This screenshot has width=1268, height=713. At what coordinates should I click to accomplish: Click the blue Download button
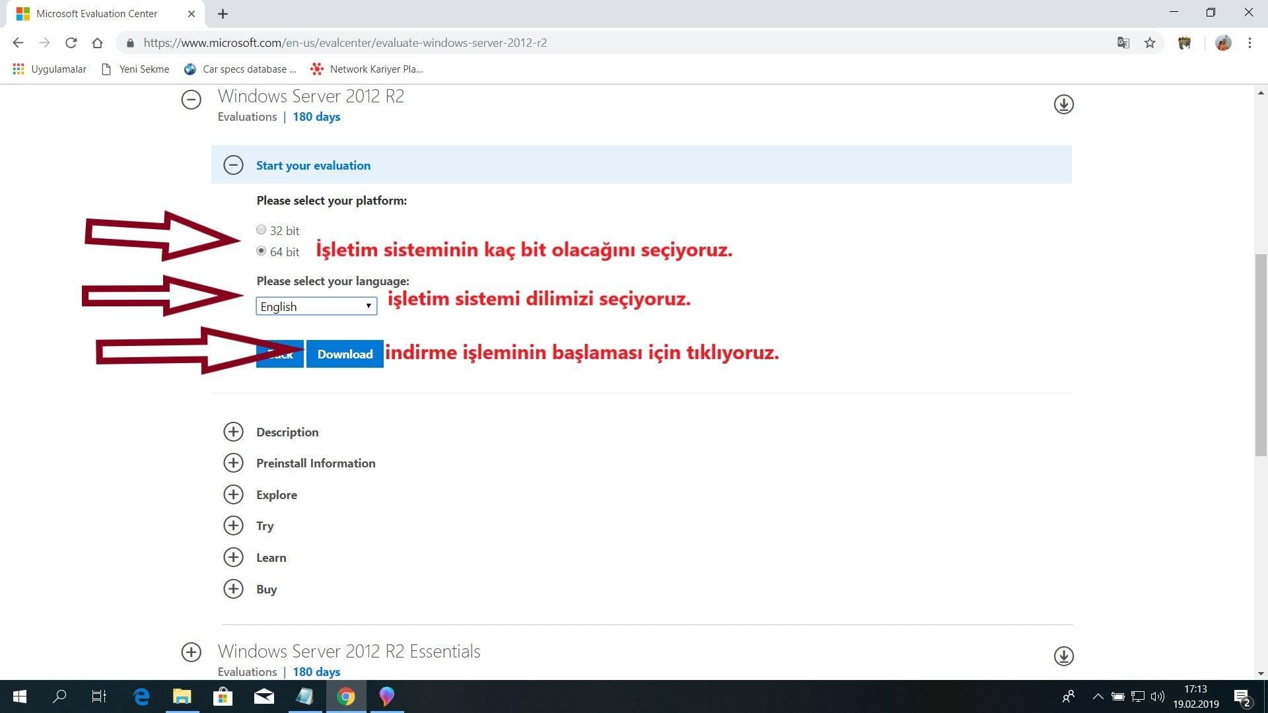pyautogui.click(x=345, y=354)
